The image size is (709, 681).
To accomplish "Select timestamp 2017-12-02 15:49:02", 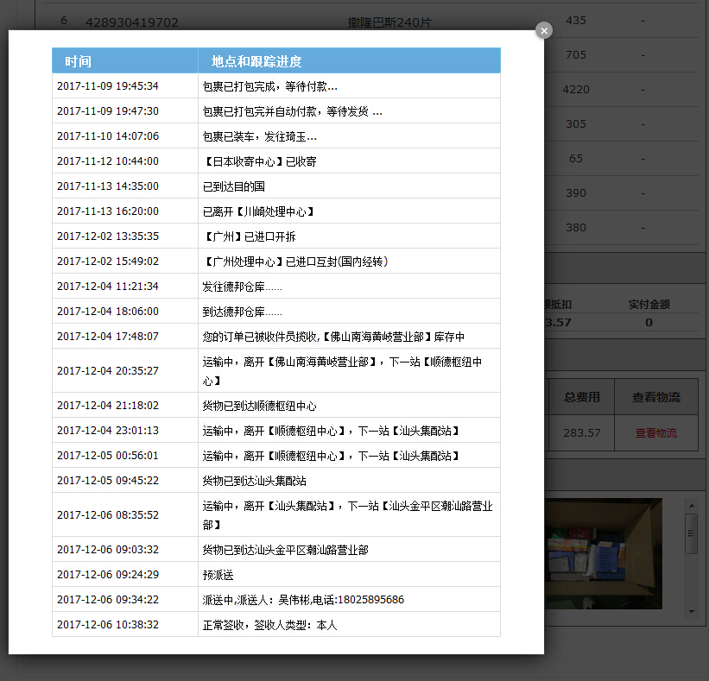I will coord(108,261).
